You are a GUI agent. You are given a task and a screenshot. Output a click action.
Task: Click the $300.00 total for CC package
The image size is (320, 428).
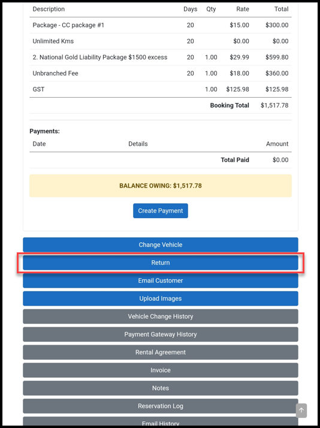point(277,25)
